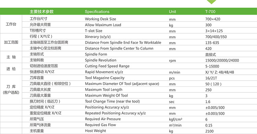Click the Unit column header
257x134 pixels.
(172, 12)
